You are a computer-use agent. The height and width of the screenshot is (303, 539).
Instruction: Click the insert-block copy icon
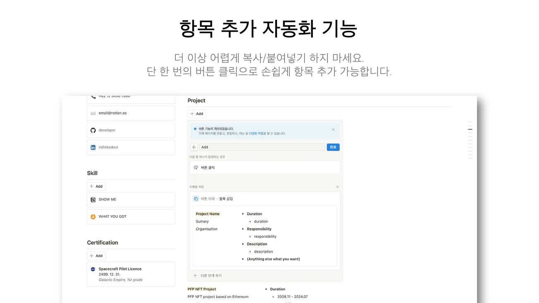(x=196, y=199)
